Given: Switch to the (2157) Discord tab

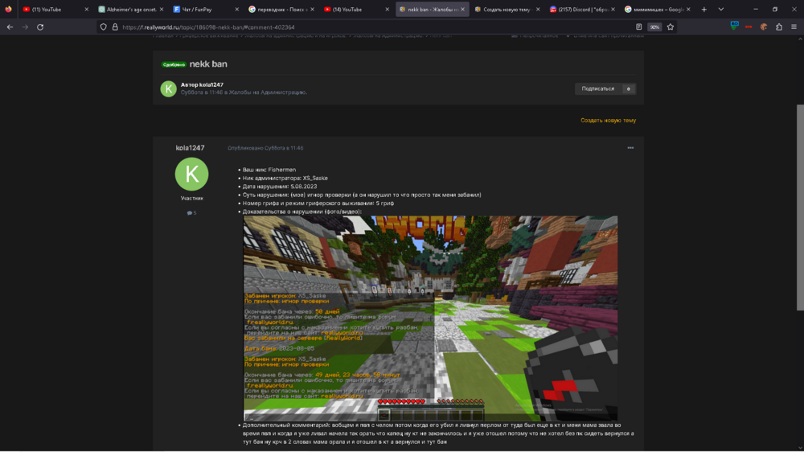Looking at the screenshot, I should (x=582, y=9).
